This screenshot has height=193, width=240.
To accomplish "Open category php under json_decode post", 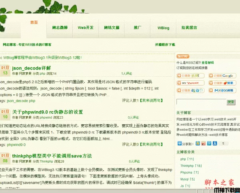I will pos(42,74).
